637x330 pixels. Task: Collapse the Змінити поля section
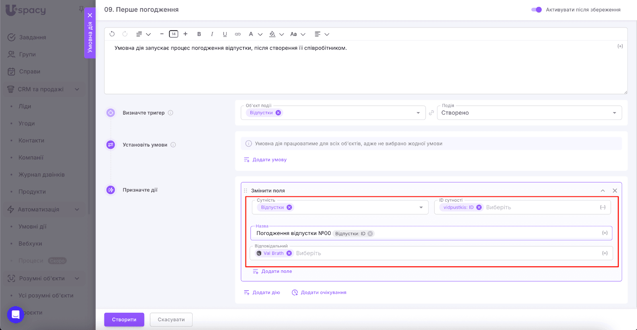603,191
